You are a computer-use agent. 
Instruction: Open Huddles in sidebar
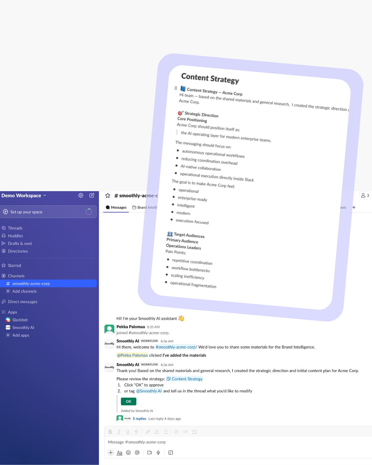tap(15, 236)
